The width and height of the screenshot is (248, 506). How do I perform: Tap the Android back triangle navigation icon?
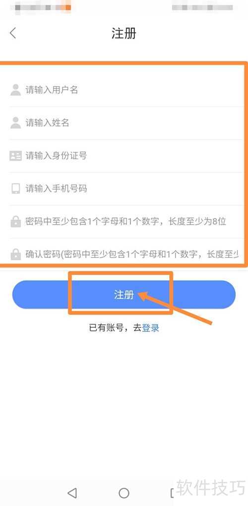(x=72, y=493)
